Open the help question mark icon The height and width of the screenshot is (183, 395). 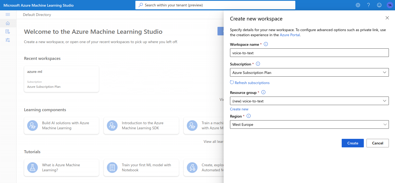coord(369,5)
